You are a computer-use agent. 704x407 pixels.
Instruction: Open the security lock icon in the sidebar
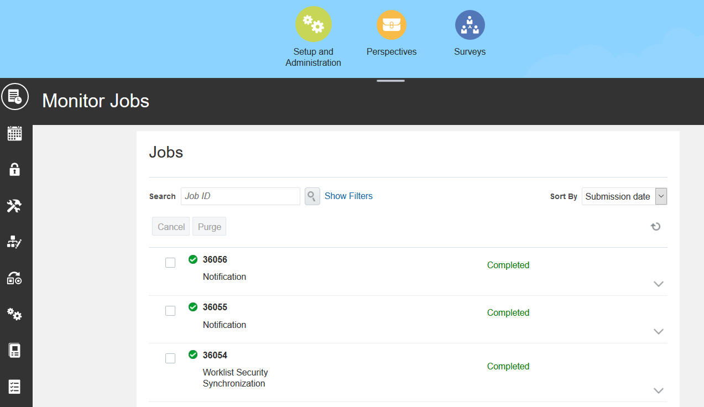tap(15, 169)
